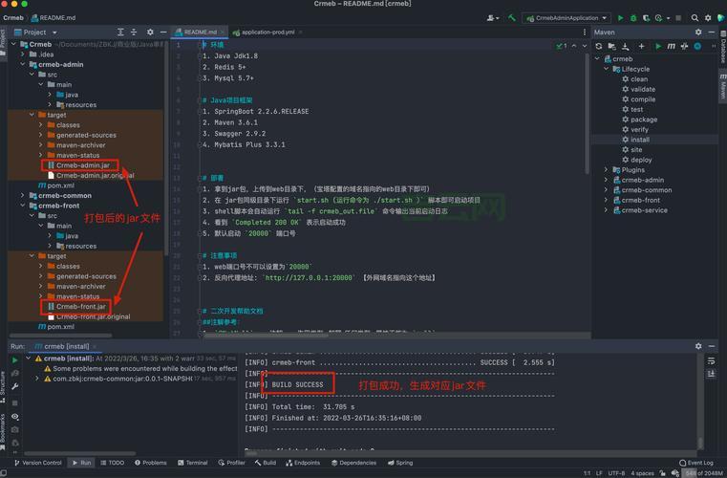Open the CrmebAdminApplication run configuration dropdown
The height and width of the screenshot is (478, 727).
567,17
